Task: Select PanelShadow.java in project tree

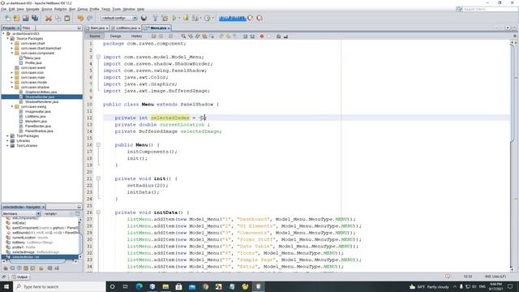Action: tap(39, 131)
